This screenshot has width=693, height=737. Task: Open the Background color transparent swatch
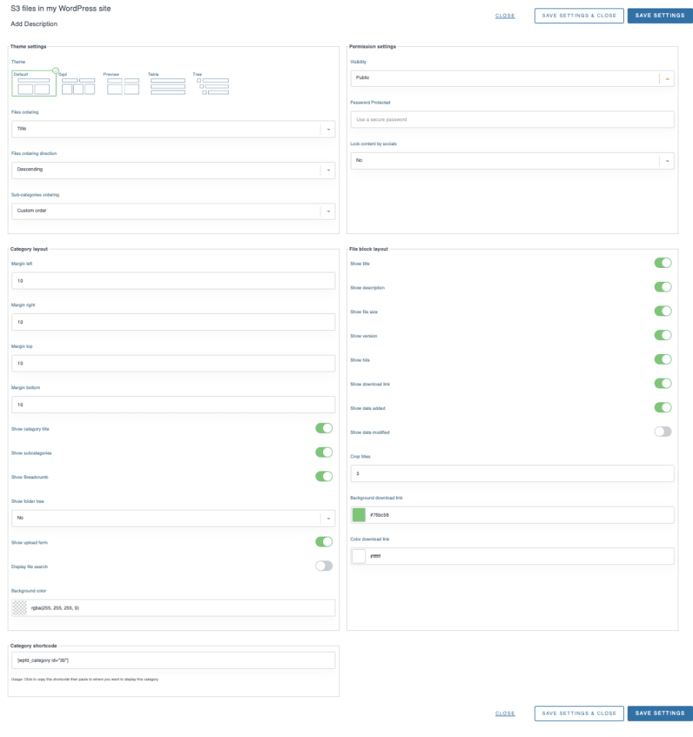[x=21, y=607]
